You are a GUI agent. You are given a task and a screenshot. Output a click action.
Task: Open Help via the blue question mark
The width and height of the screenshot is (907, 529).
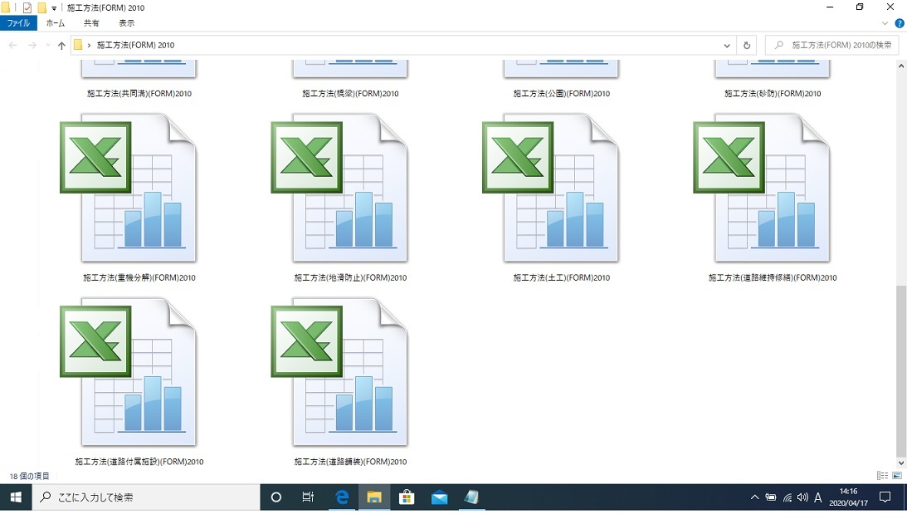click(900, 23)
